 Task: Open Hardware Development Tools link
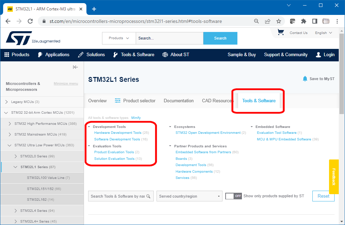coord(118,133)
